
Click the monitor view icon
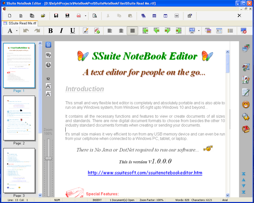coord(192,30)
